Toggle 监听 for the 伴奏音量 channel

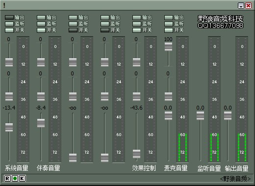click(x=41, y=24)
